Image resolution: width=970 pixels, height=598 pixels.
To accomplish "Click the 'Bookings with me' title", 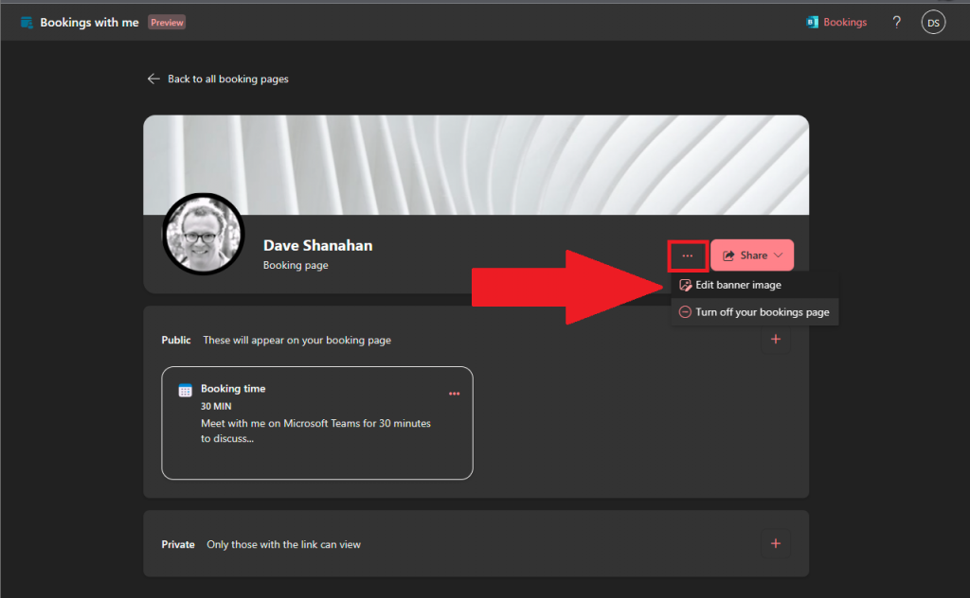I will (89, 23).
